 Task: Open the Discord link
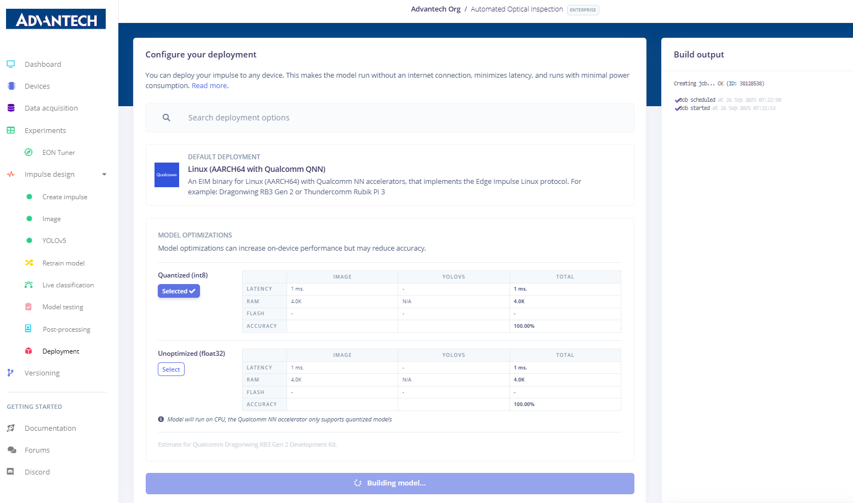click(37, 472)
